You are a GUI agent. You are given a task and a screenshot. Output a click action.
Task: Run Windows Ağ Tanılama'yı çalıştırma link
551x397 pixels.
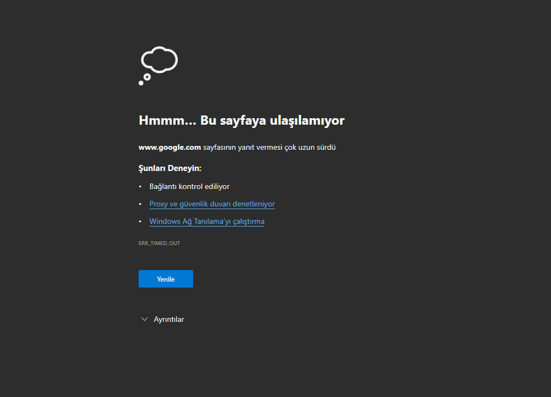pos(207,222)
